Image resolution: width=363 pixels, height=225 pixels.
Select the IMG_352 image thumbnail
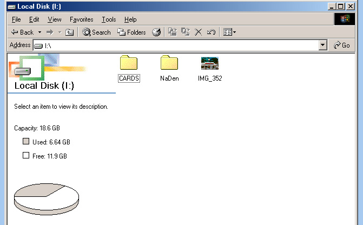[x=210, y=69]
